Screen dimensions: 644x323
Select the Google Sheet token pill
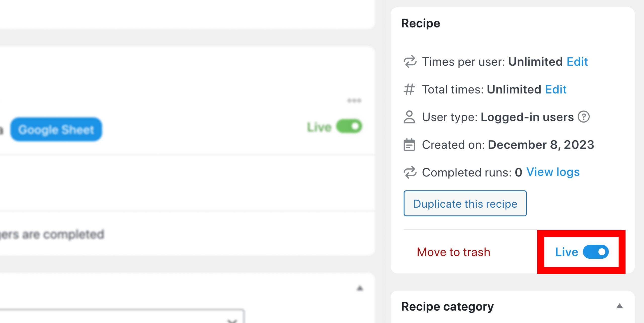point(56,130)
